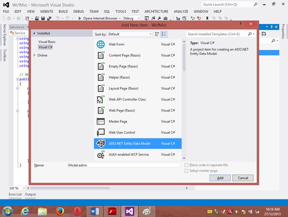The width and height of the screenshot is (288, 217).
Task: Open Firefox from the taskbar
Action: click(60, 211)
